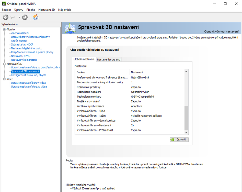Select Vyhlazování hran – Nastavení row
The width and height of the screenshot is (242, 192).
tap(130, 125)
